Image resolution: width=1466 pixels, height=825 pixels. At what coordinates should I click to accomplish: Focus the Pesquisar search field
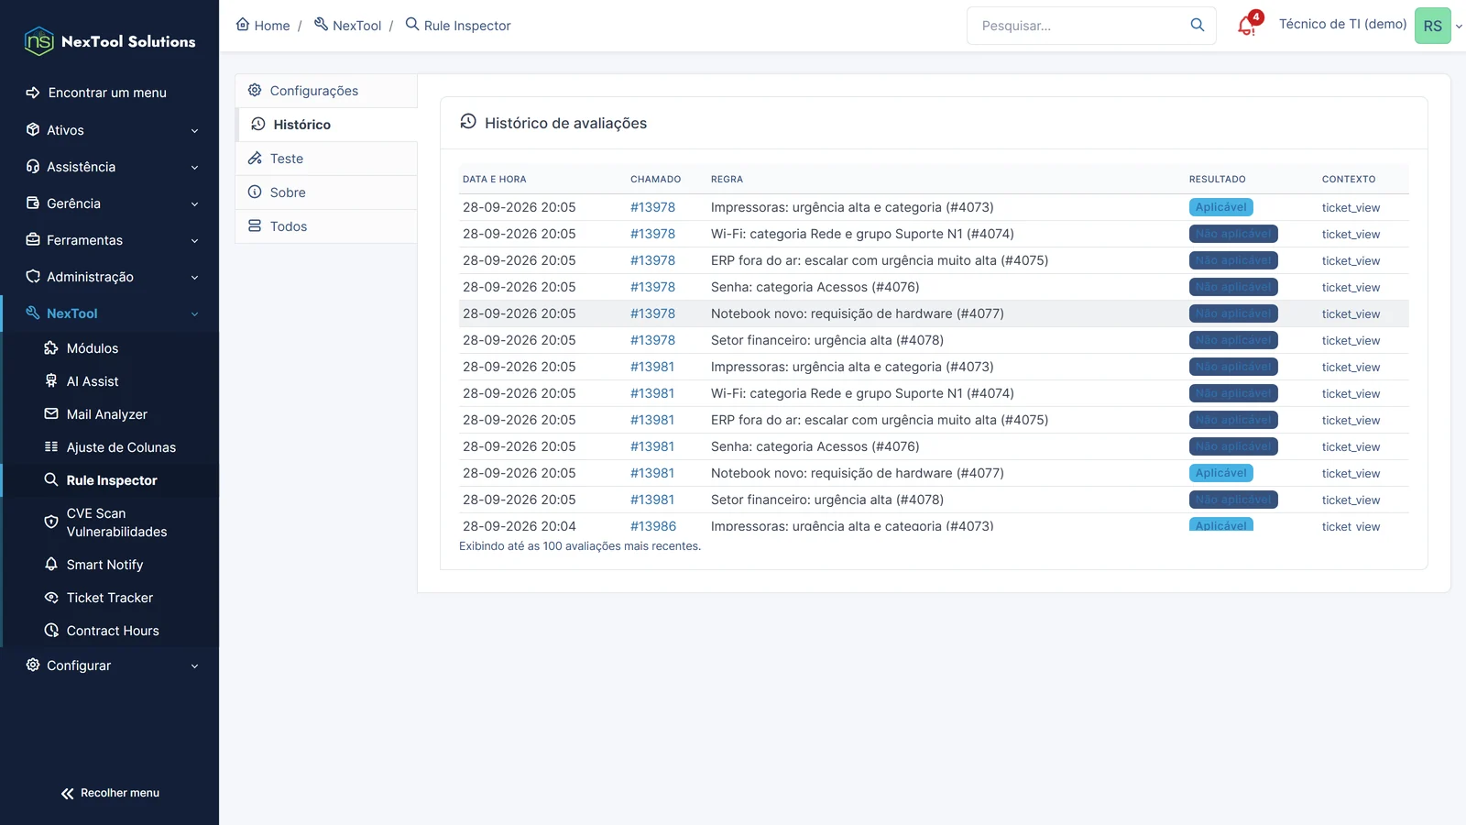(1081, 26)
